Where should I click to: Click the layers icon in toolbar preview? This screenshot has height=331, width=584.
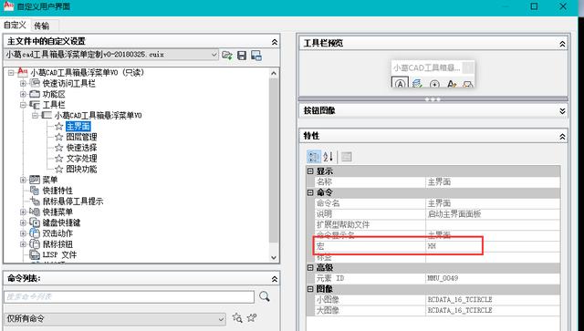click(417, 84)
